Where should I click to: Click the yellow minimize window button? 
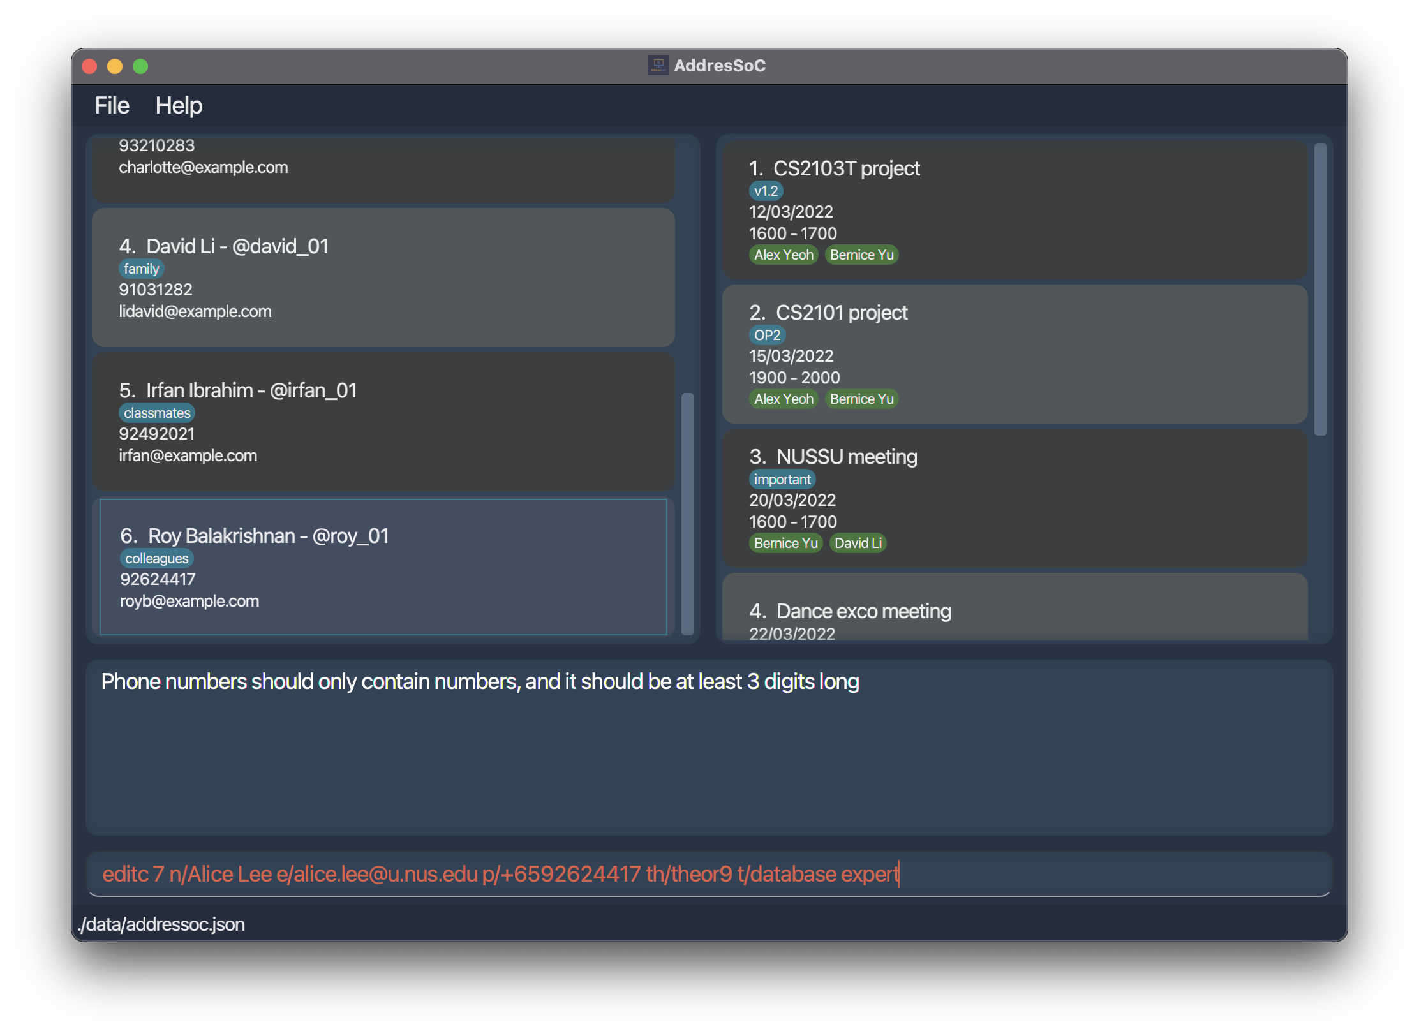coord(115,66)
